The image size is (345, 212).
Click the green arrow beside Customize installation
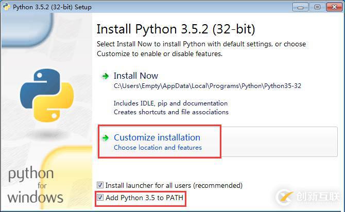(106, 138)
